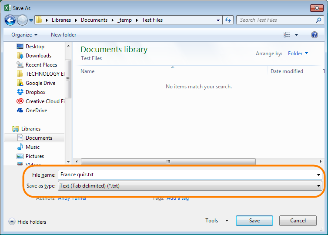This screenshot has height=235, width=328.
Task: Sort by the Date modified column header
Action: 287,71
